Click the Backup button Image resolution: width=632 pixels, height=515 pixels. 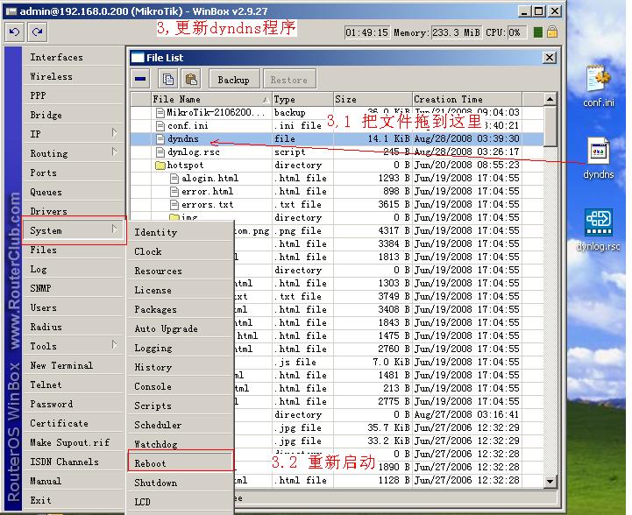pyautogui.click(x=233, y=80)
